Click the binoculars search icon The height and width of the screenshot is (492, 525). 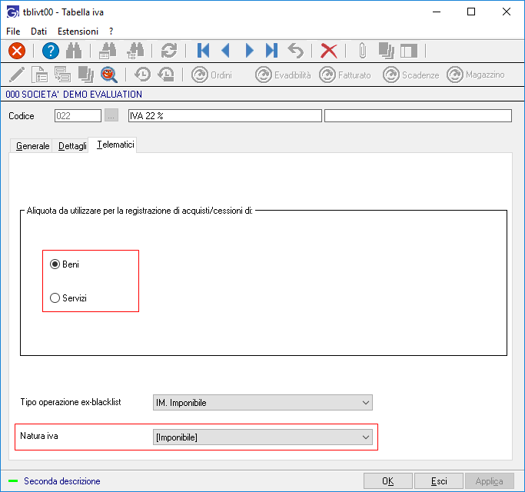tap(74, 51)
